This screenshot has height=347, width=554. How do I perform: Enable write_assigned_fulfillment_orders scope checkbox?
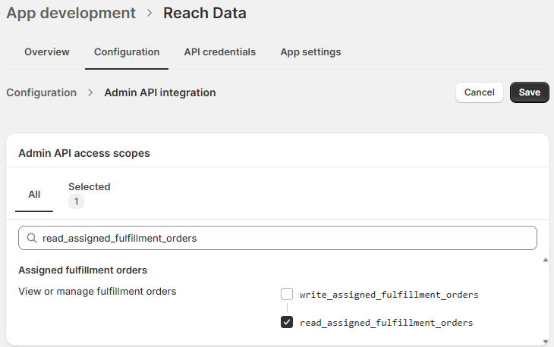(287, 294)
